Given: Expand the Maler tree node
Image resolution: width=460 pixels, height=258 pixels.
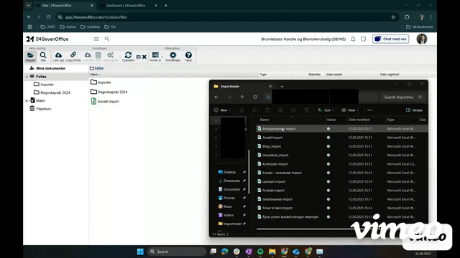Looking at the screenshot, I should [27, 100].
